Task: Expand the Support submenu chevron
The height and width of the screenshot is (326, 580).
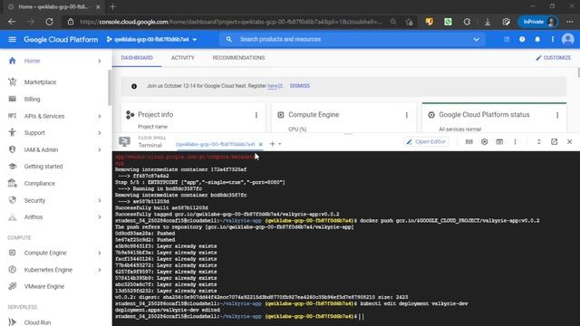Action: click(100, 133)
